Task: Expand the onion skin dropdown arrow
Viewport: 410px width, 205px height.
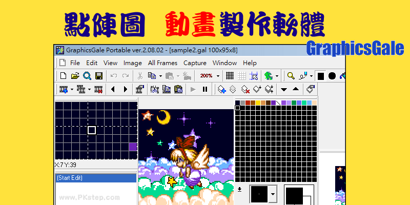Action: point(277,76)
